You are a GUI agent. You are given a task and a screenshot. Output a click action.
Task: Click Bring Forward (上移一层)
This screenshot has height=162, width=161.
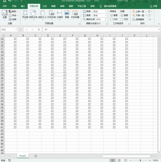[138, 11]
